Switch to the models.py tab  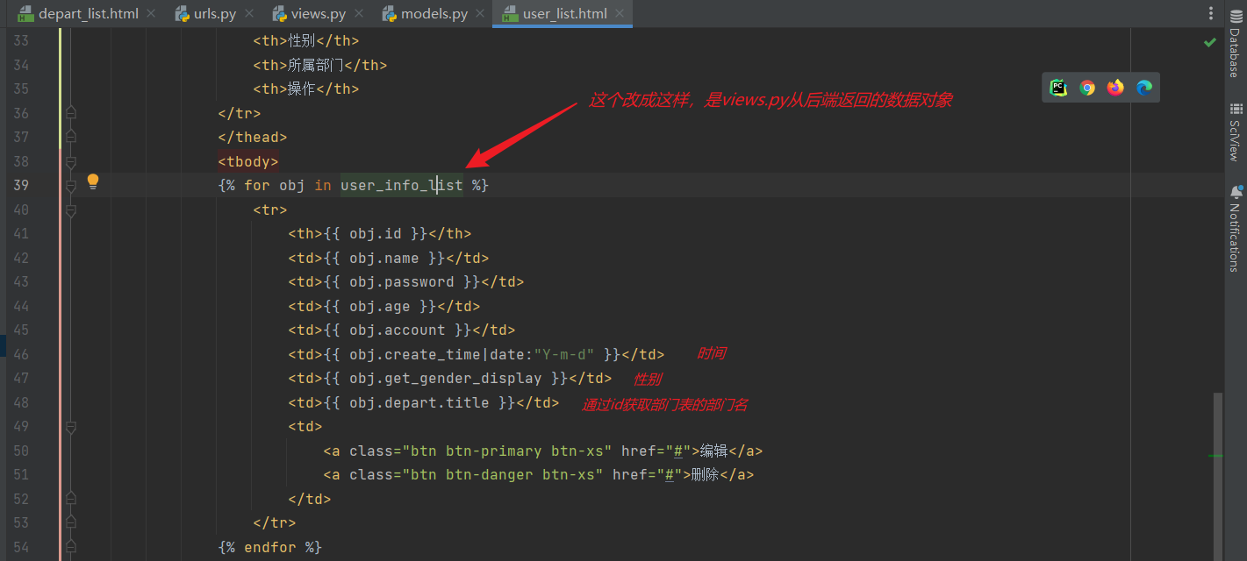[x=433, y=13]
